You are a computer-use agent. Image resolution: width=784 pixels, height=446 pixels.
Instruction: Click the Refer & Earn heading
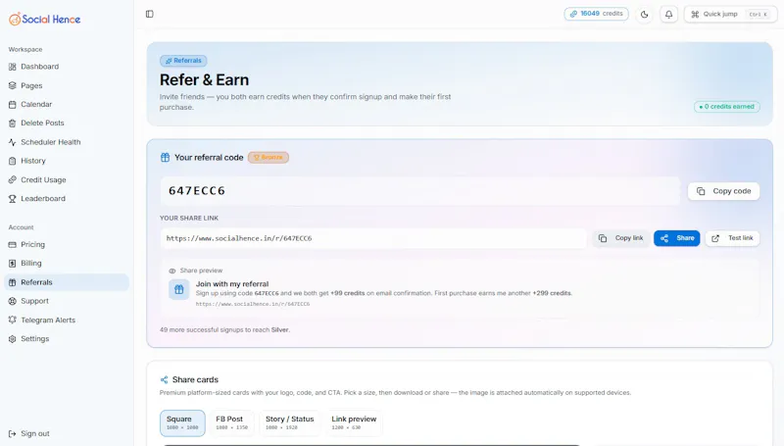204,80
